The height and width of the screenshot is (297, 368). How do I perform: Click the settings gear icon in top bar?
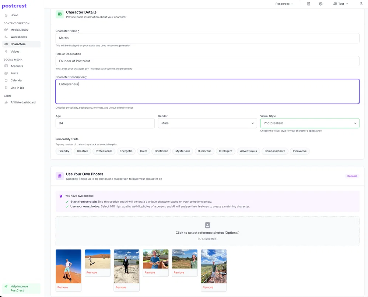click(x=320, y=4)
